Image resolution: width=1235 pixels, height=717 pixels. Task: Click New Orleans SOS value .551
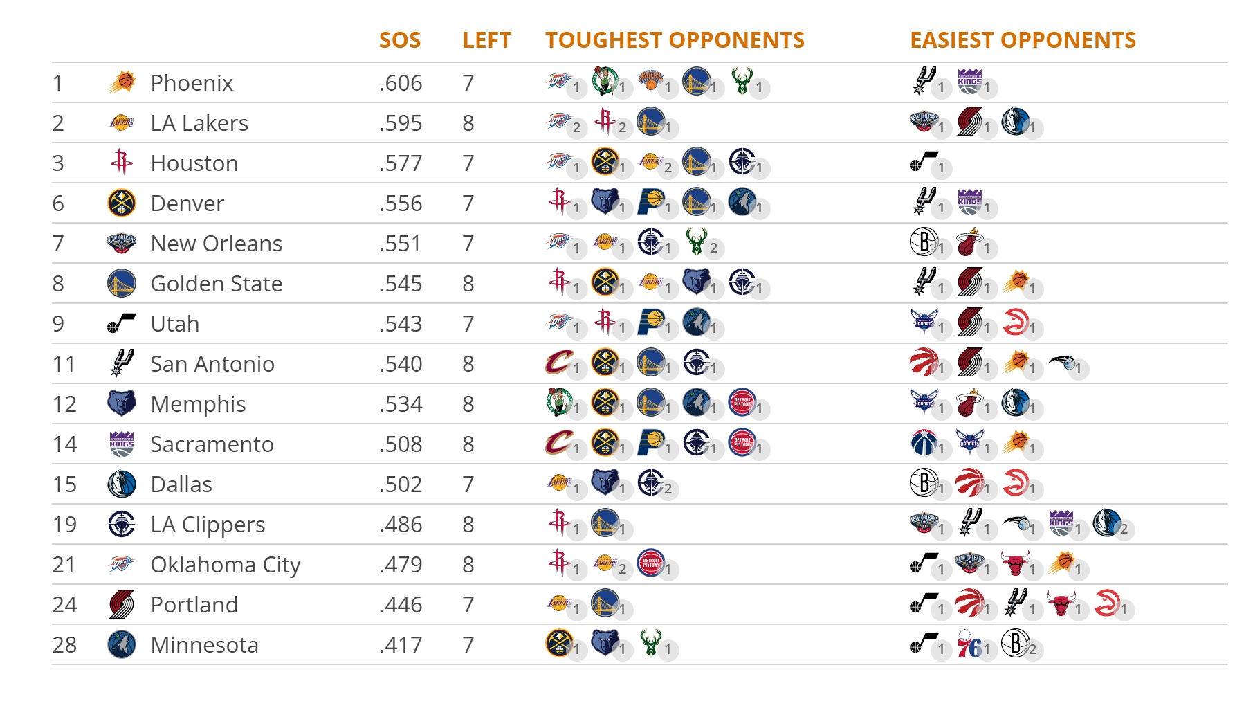click(x=400, y=243)
